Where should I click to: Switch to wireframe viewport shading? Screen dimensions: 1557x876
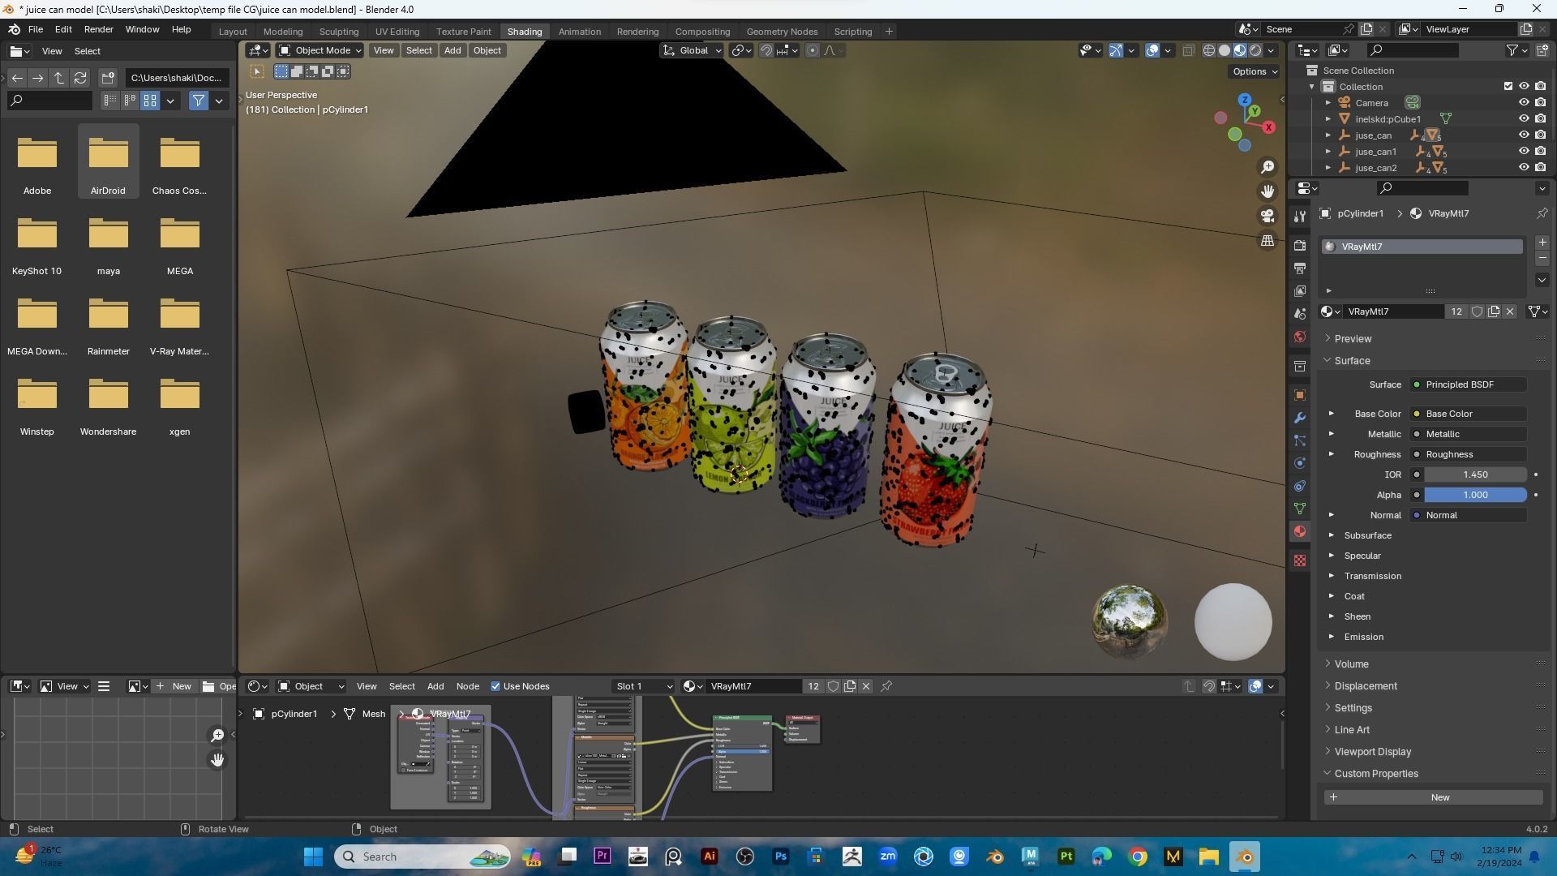click(x=1208, y=50)
